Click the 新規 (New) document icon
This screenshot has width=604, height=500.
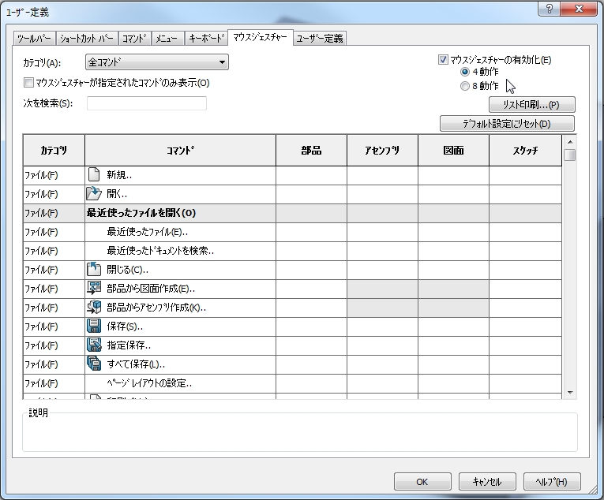click(x=95, y=175)
